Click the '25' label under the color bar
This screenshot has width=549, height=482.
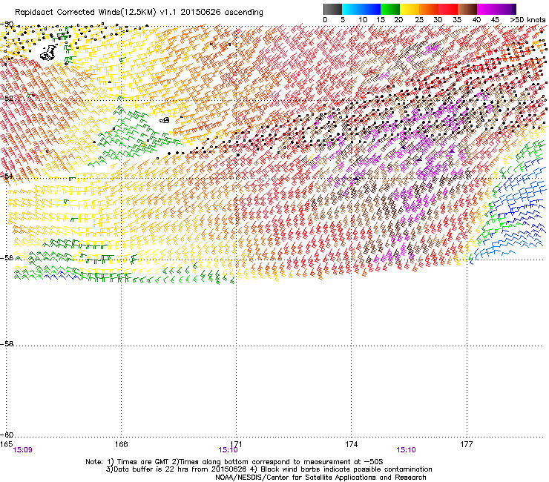coord(419,20)
